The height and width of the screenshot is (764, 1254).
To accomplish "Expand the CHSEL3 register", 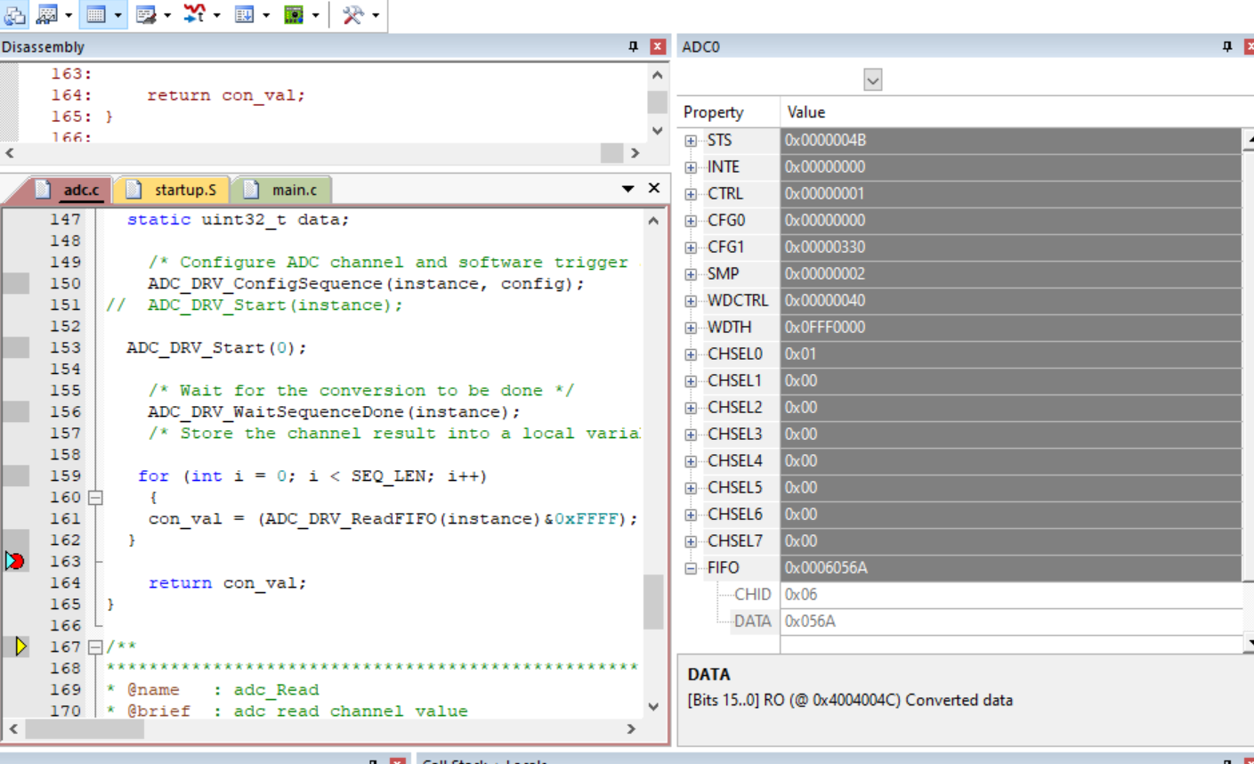I will (691, 435).
